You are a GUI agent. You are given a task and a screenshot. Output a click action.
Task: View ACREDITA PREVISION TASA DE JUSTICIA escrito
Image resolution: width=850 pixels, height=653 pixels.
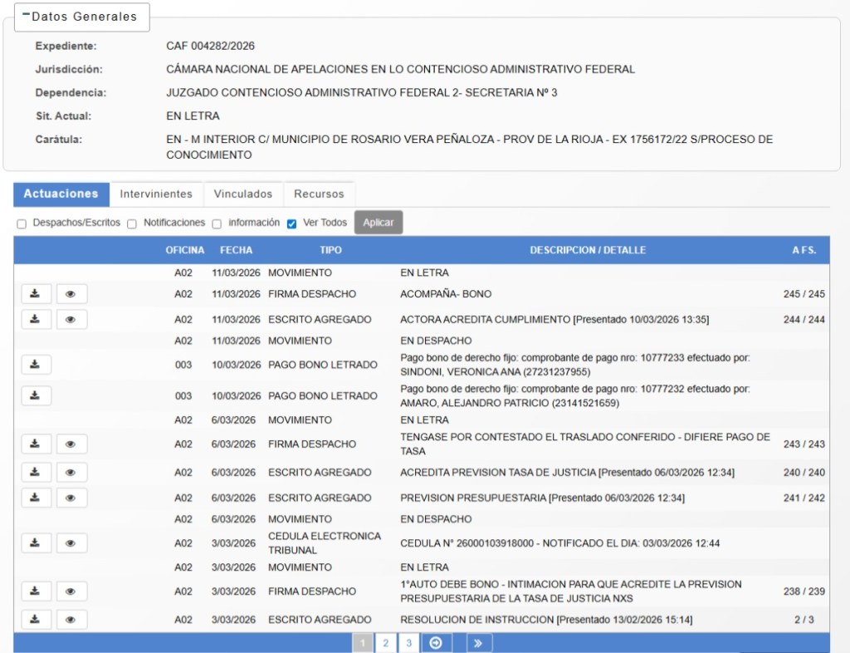pos(71,473)
